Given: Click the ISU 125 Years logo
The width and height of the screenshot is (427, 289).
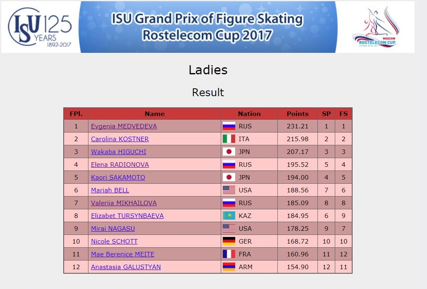Looking at the screenshot, I should (40, 27).
